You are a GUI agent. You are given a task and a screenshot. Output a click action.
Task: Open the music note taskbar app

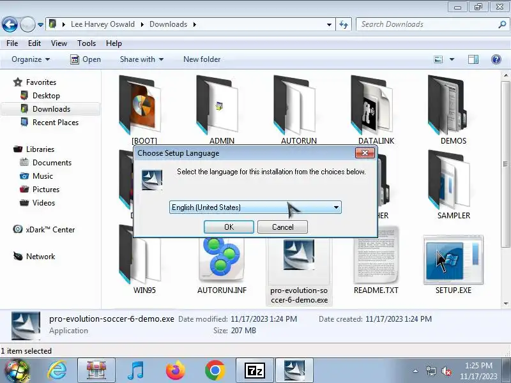pos(135,371)
